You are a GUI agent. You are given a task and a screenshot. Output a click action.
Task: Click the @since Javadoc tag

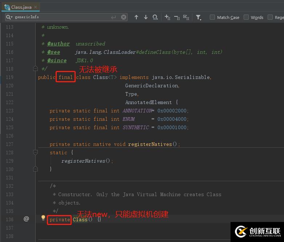[x=57, y=60]
